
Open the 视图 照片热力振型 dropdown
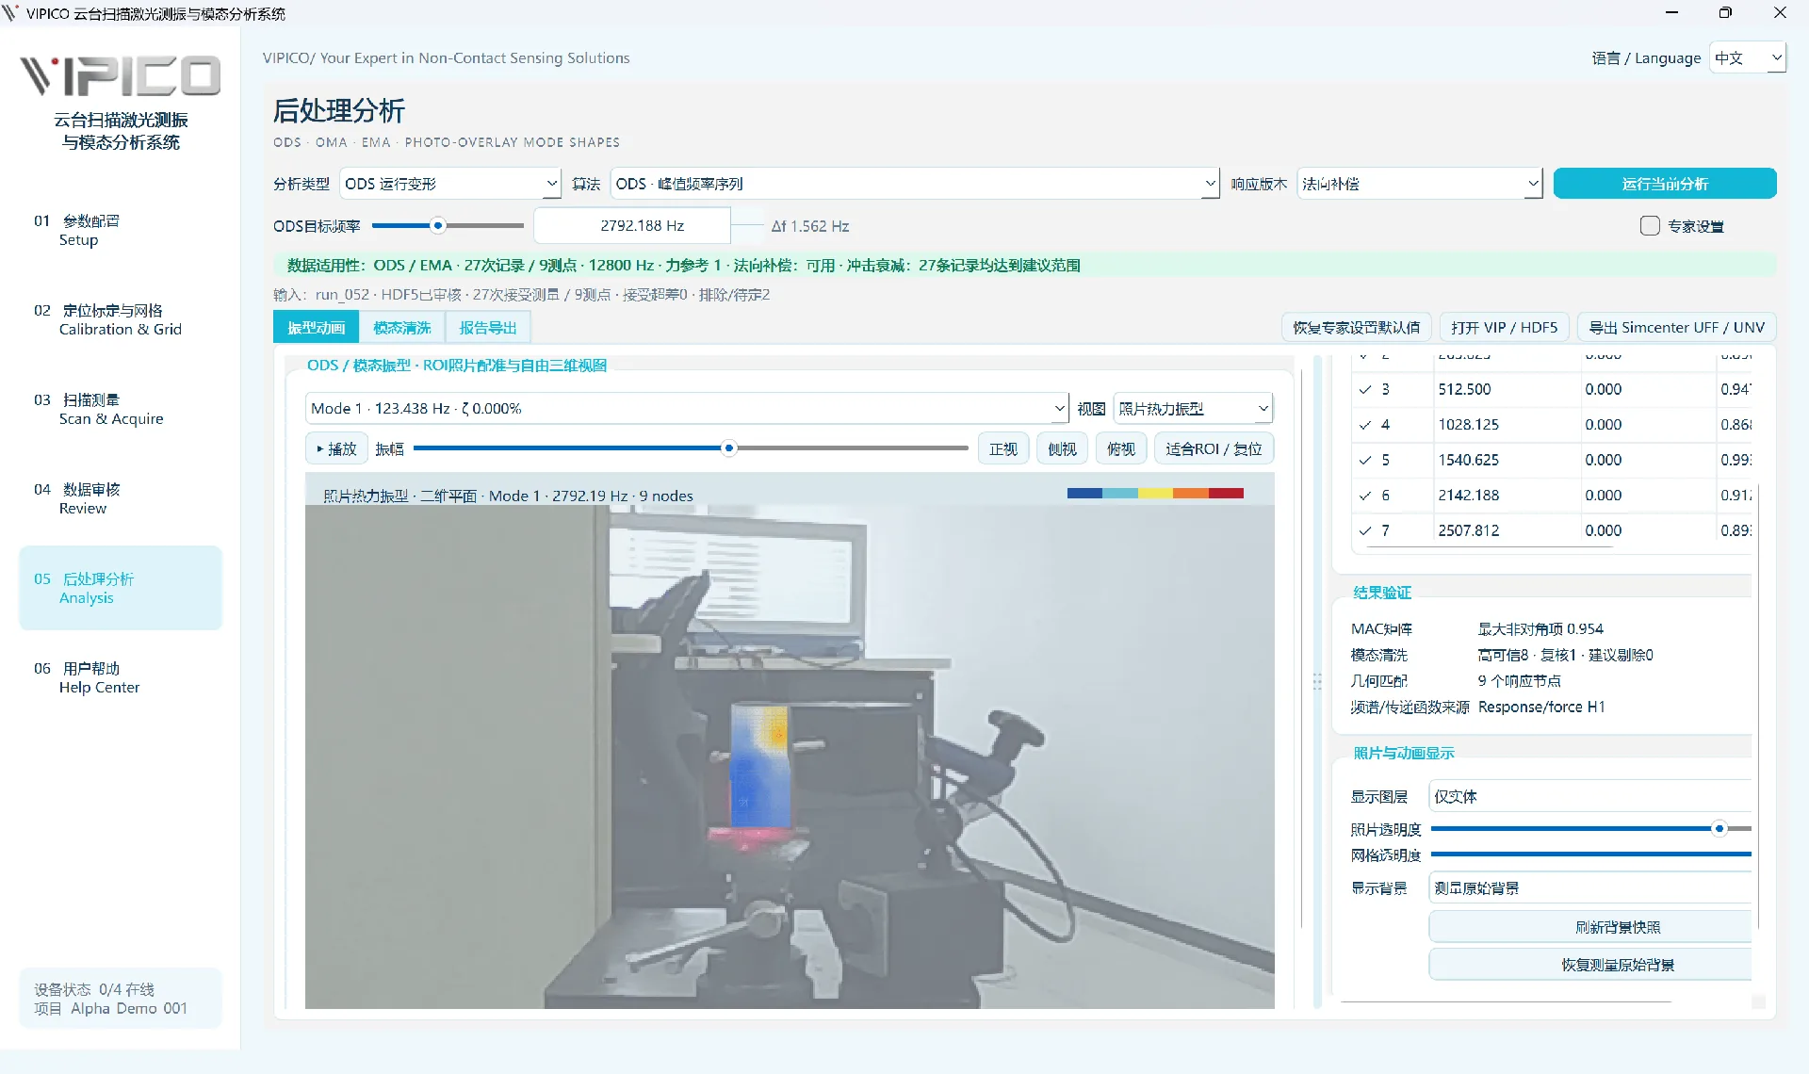pos(1193,408)
